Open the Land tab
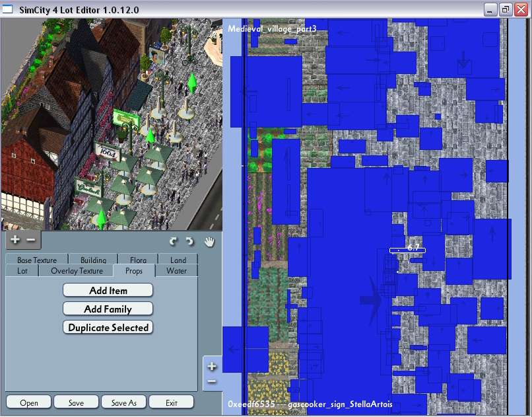532x417 pixels. (x=178, y=260)
